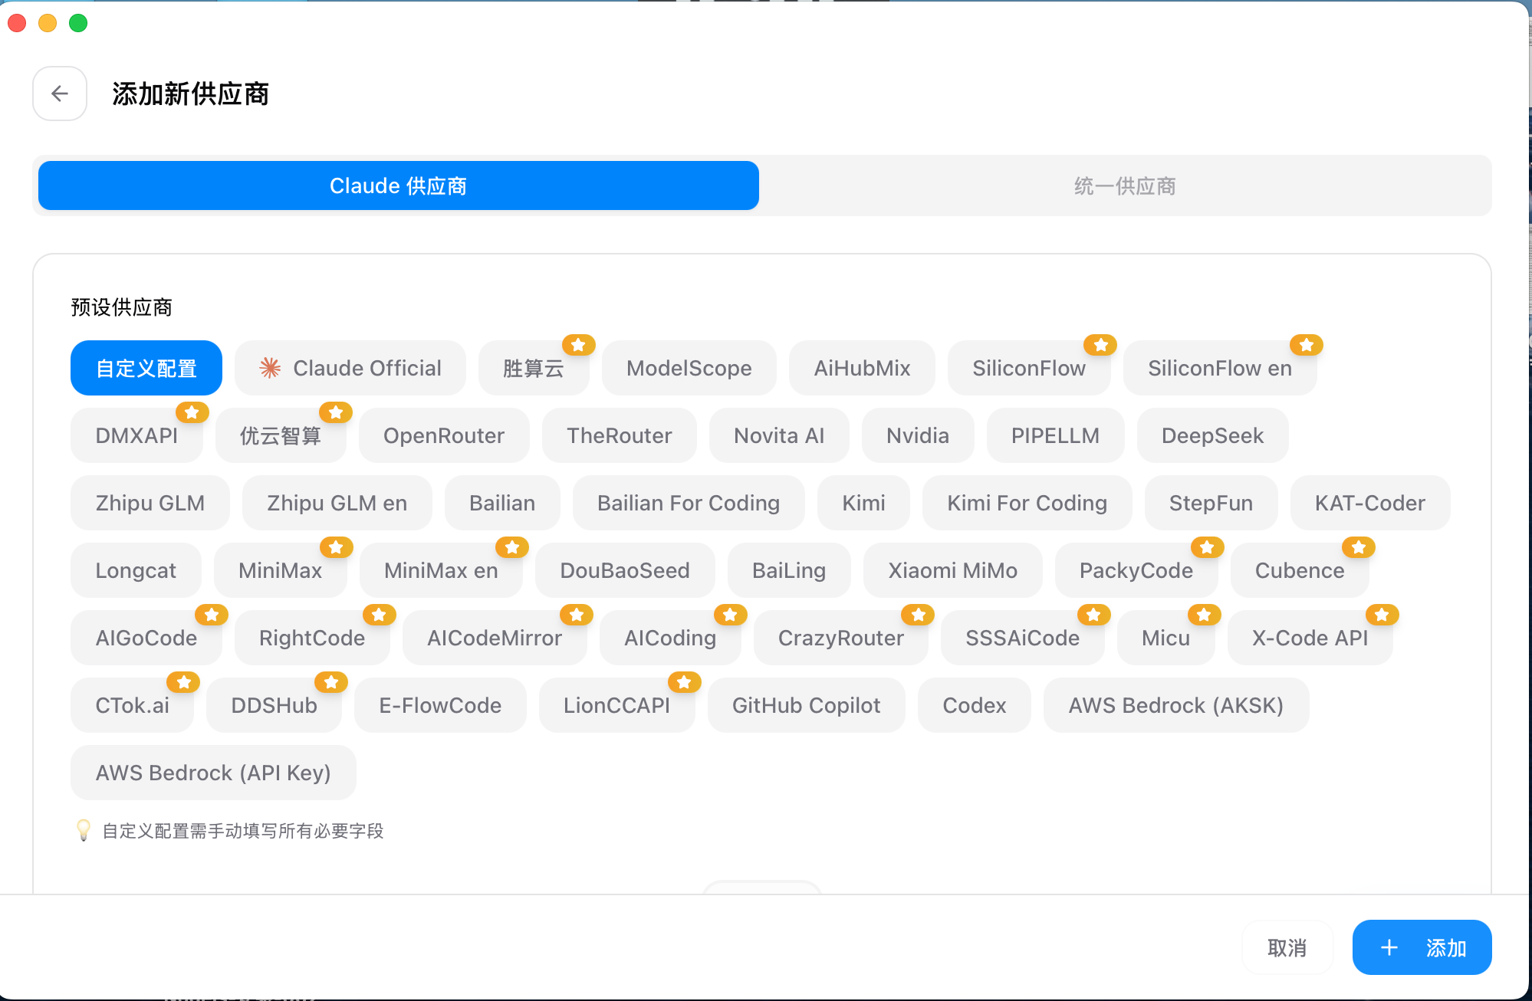Pick the X-Code API preset
The width and height of the screenshot is (1532, 1001).
[x=1310, y=638]
